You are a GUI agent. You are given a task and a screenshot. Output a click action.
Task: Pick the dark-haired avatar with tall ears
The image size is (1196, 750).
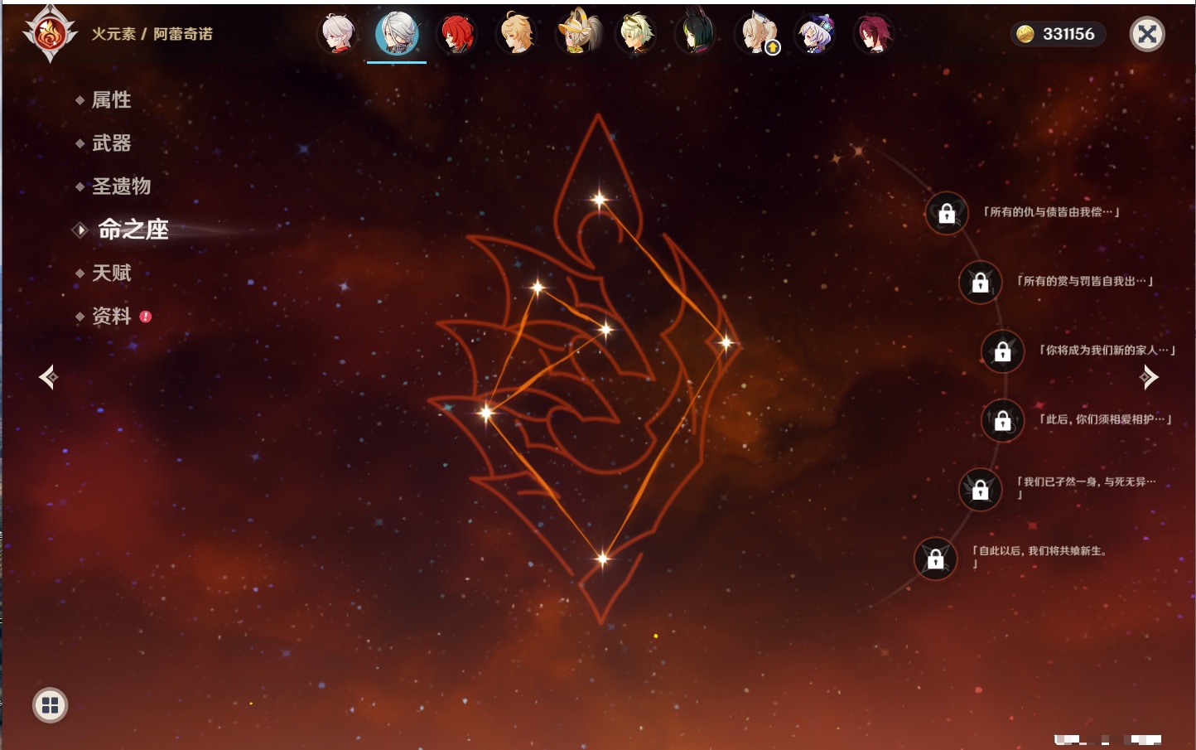(x=696, y=32)
